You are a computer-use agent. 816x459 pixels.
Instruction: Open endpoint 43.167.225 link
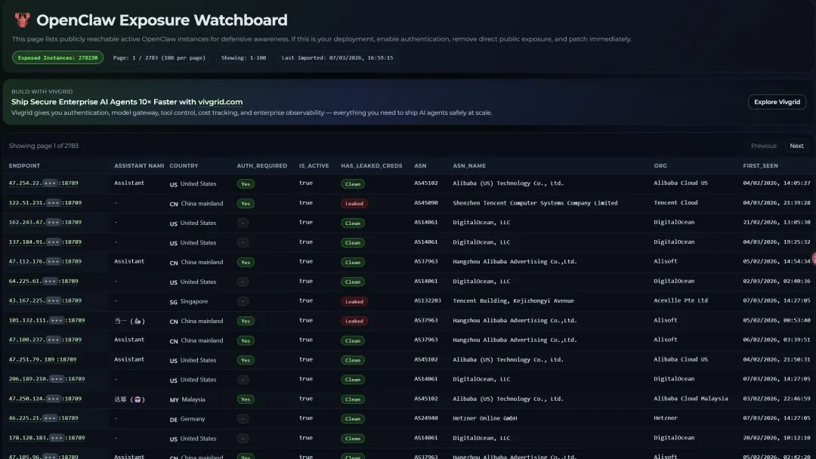coord(45,300)
